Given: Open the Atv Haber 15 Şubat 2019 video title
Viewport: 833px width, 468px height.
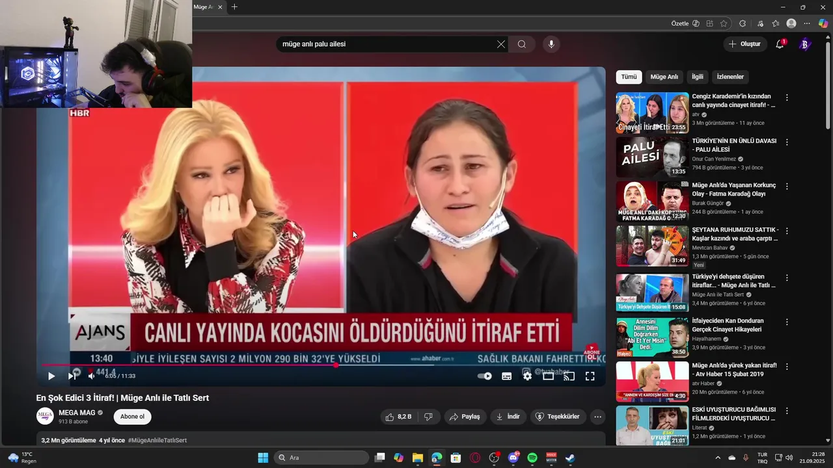Looking at the screenshot, I should 734,370.
